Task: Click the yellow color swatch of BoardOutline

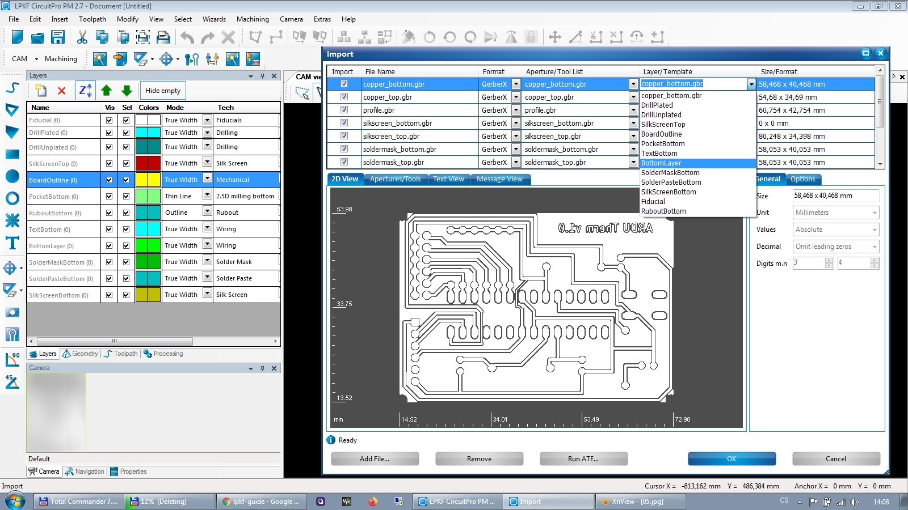Action: point(148,180)
